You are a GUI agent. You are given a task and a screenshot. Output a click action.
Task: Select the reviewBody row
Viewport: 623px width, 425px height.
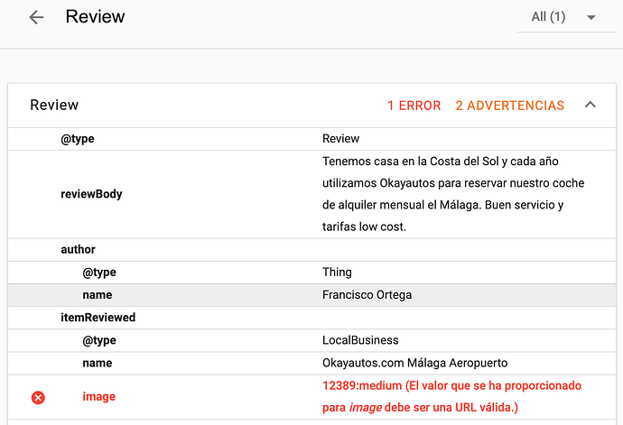coord(311,194)
